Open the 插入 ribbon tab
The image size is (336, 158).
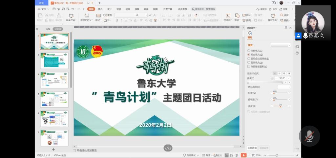(100, 9)
